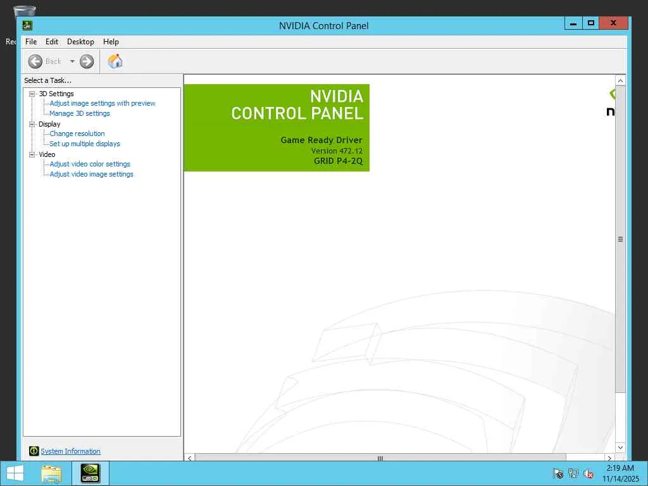Click the Game Ready Driver text
648x486 pixels.
321,140
